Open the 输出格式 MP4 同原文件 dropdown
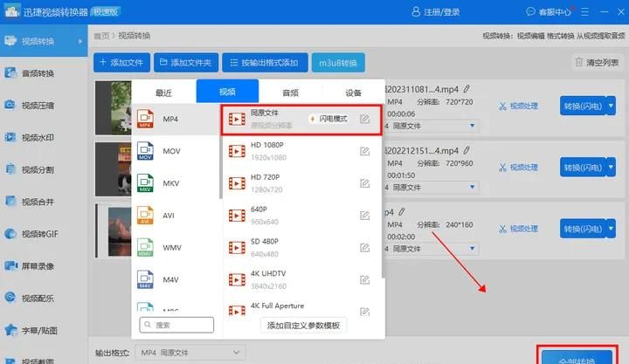629x364 pixels. [x=190, y=353]
